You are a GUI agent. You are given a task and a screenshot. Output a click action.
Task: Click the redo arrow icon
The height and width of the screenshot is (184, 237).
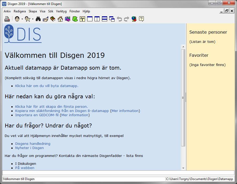[126, 19]
